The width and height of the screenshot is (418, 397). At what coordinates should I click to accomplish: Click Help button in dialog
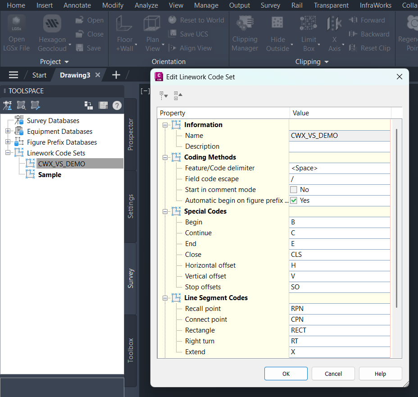coord(380,374)
